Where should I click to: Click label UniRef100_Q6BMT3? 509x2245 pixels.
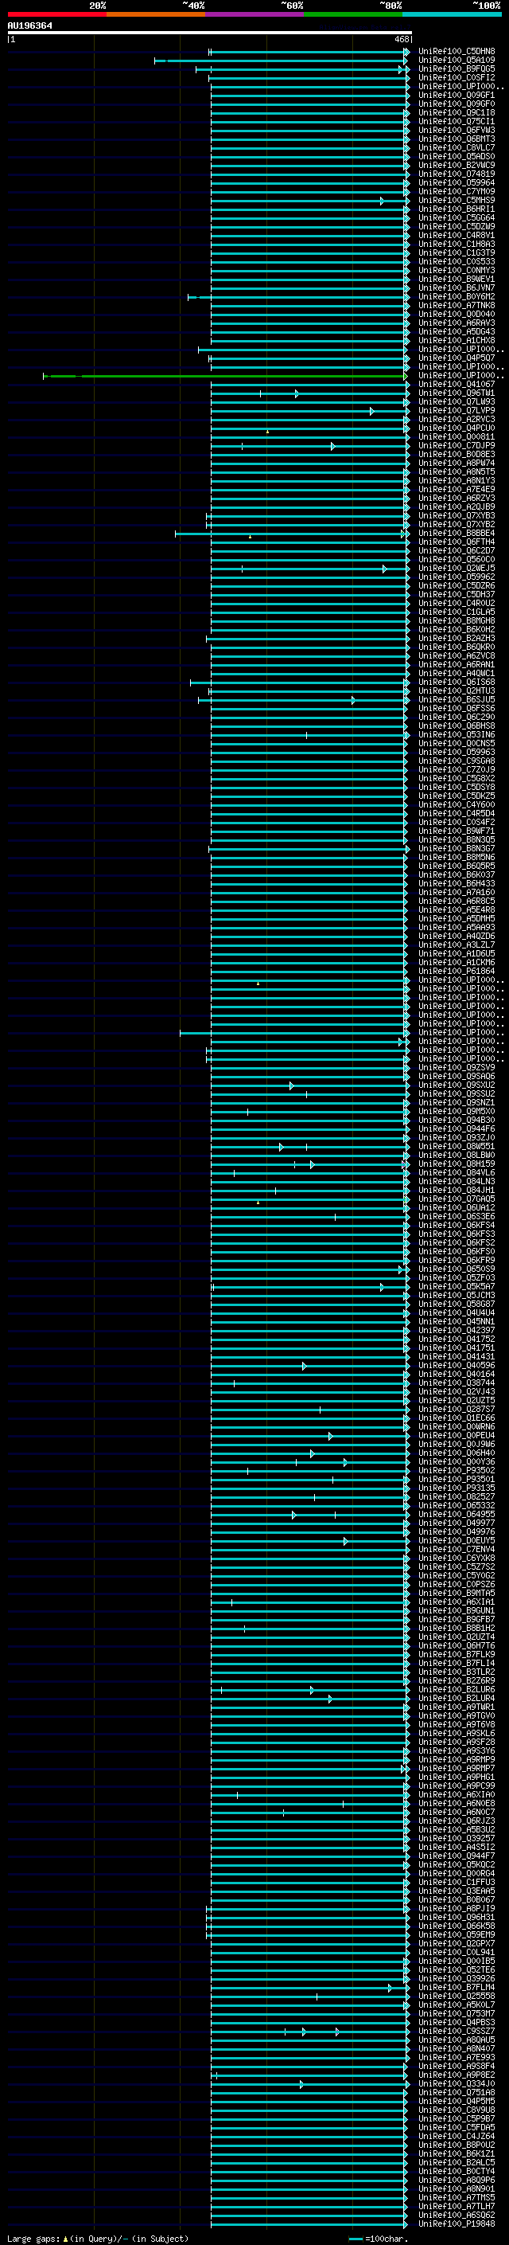click(x=457, y=139)
